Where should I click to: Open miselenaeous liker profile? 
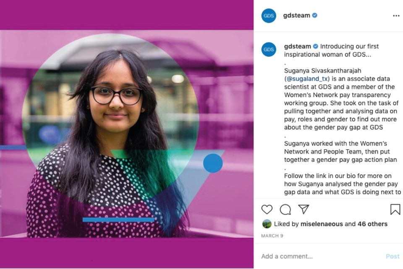(322, 224)
